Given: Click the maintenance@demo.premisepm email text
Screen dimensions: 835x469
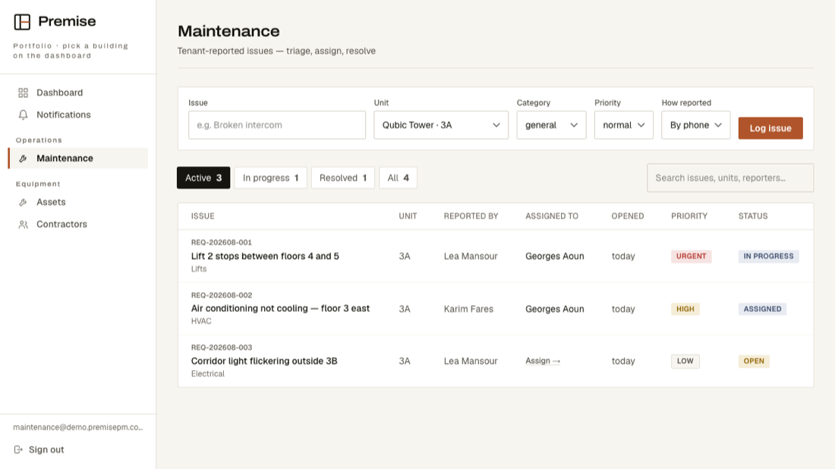Looking at the screenshot, I should tap(77, 427).
